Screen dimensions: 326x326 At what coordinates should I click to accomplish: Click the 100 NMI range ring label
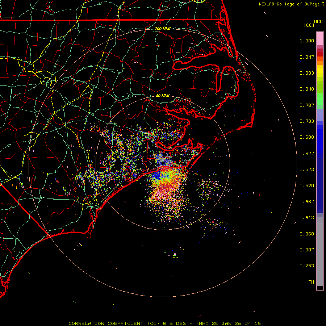[163, 29]
